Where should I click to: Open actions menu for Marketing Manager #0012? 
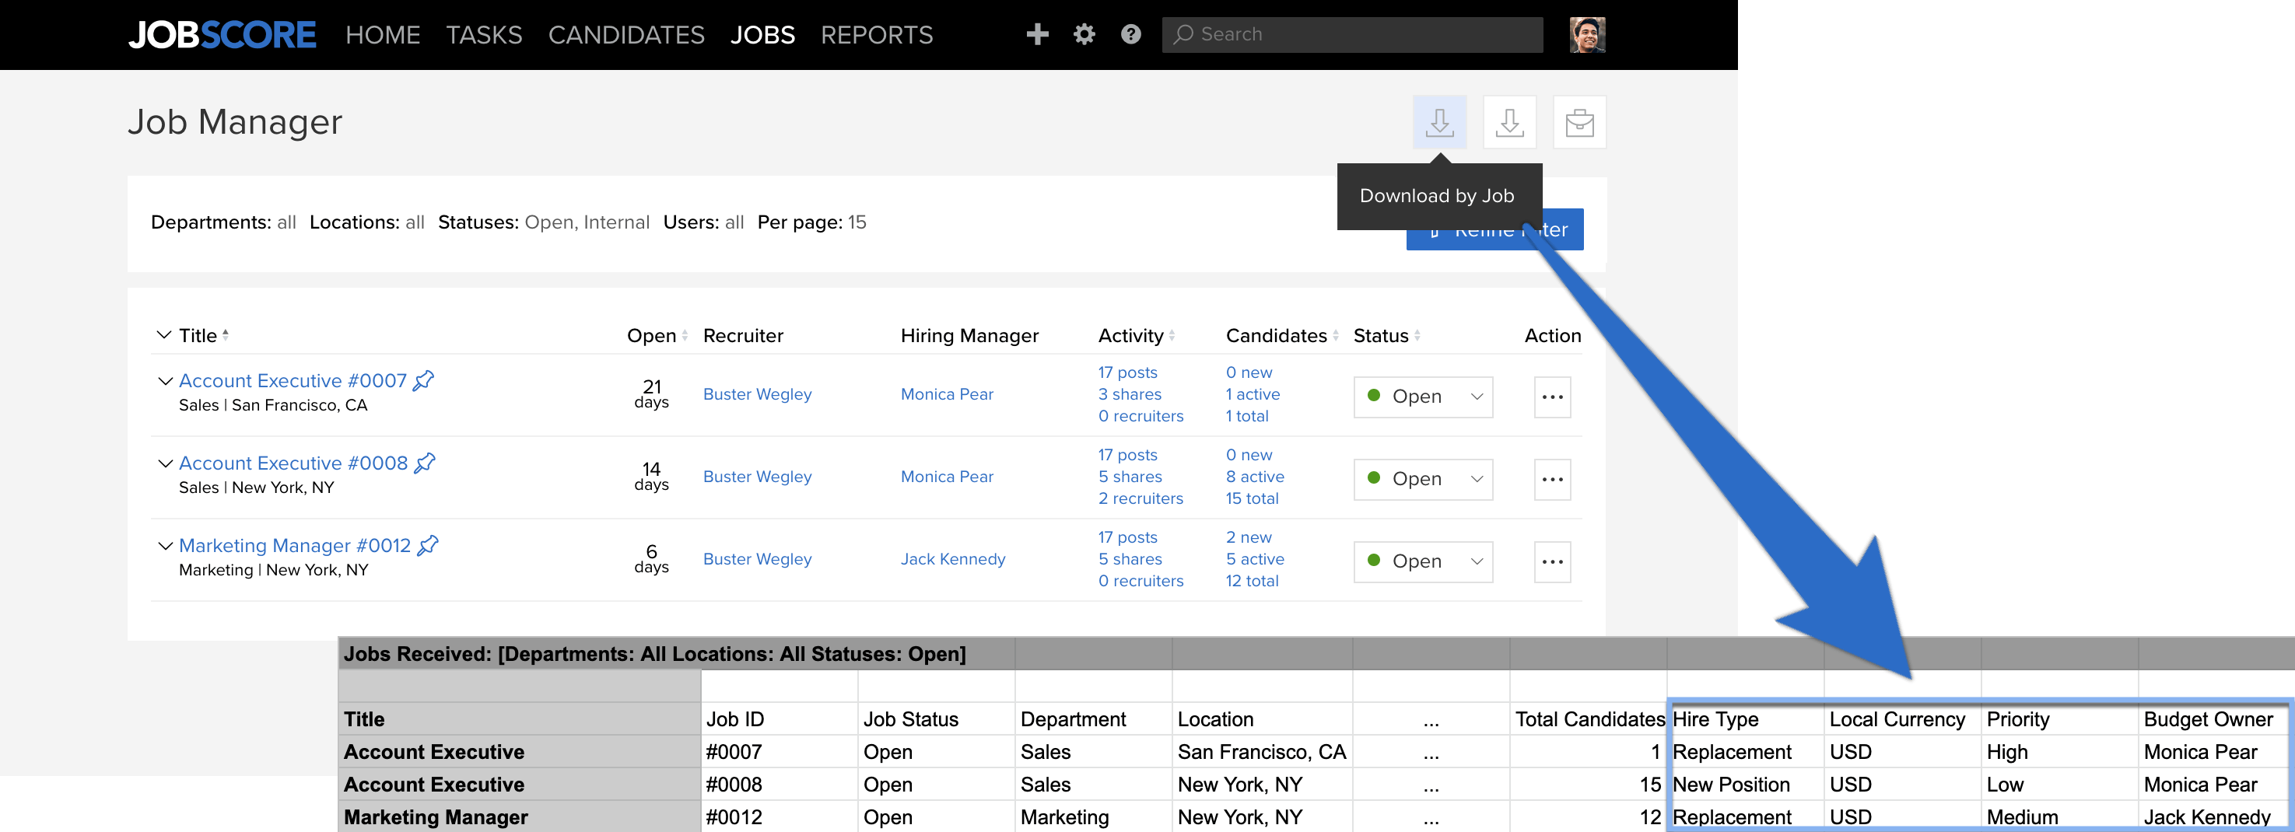coord(1552,562)
